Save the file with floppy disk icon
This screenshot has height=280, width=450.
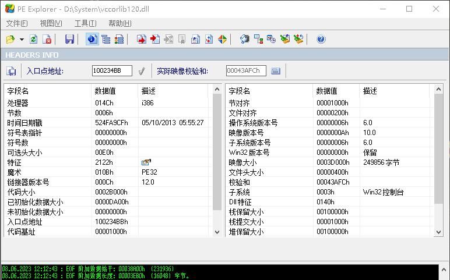coord(69,39)
